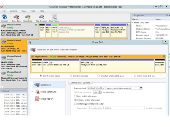Choose Select all volumes option
The image size is (170, 127).
pos(71,76)
